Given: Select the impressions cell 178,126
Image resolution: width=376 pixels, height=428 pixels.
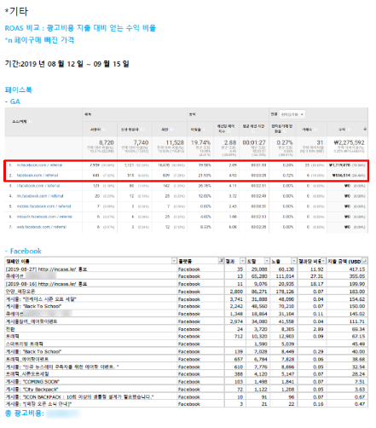Looking at the screenshot, I should coord(284,292).
